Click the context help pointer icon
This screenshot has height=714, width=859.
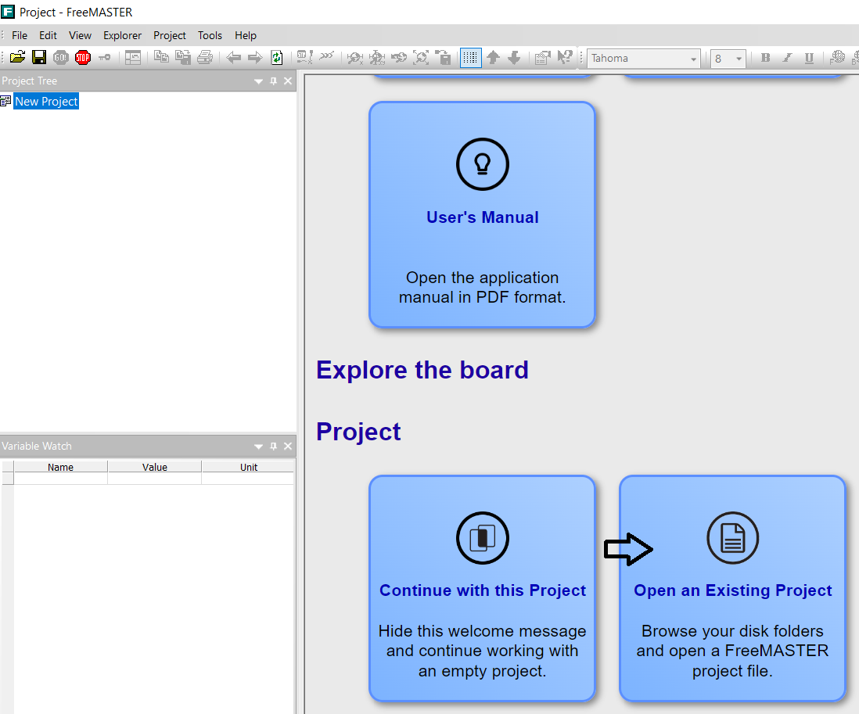[564, 58]
